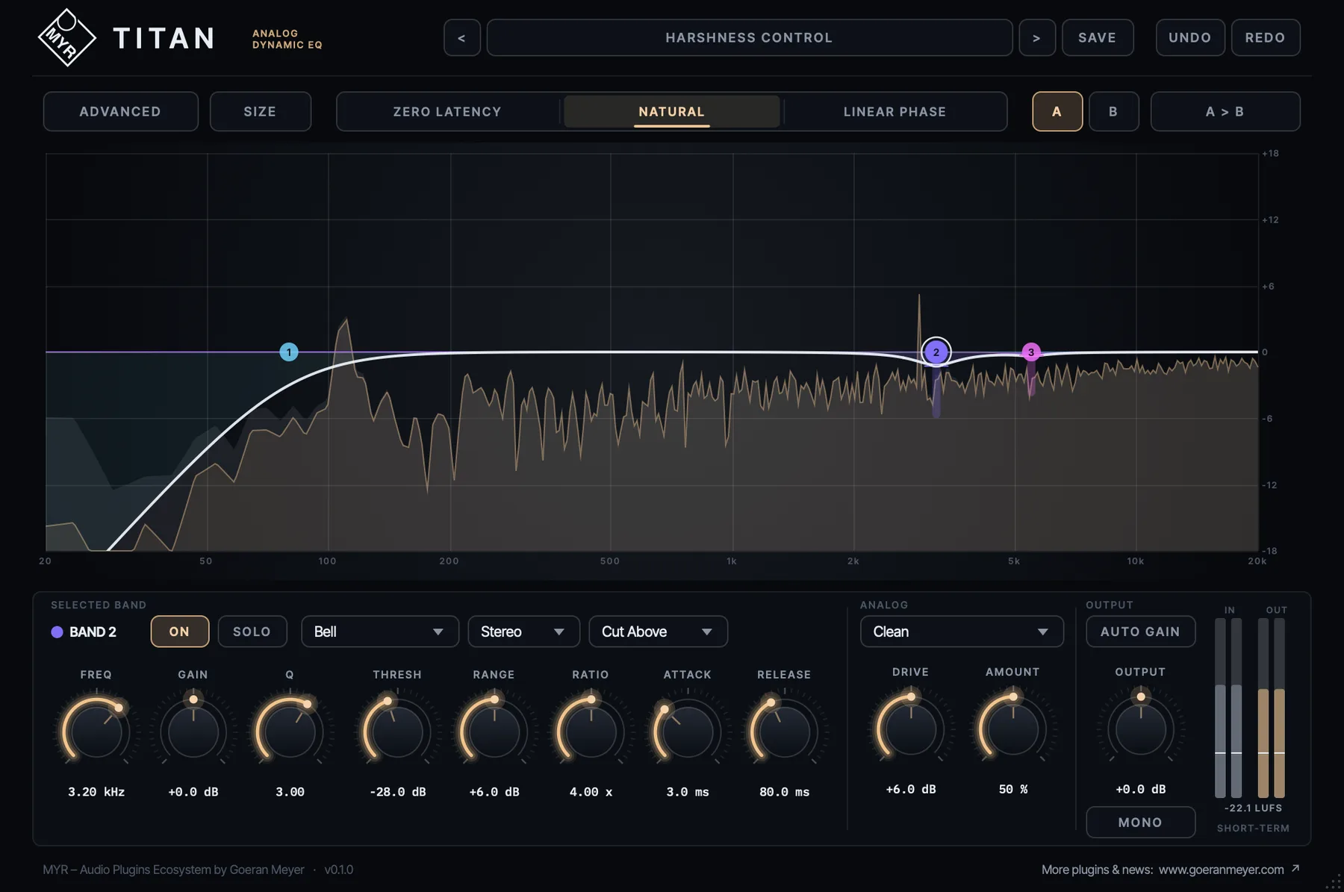Click the Q knob

[290, 732]
